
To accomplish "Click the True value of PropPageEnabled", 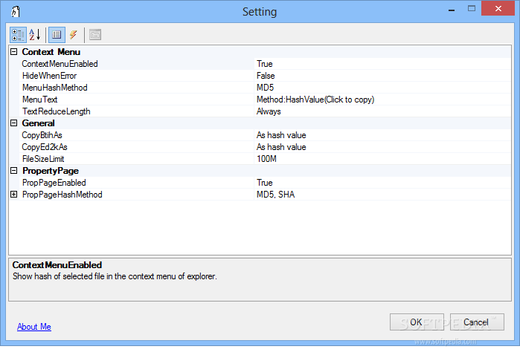I will tap(382, 183).
